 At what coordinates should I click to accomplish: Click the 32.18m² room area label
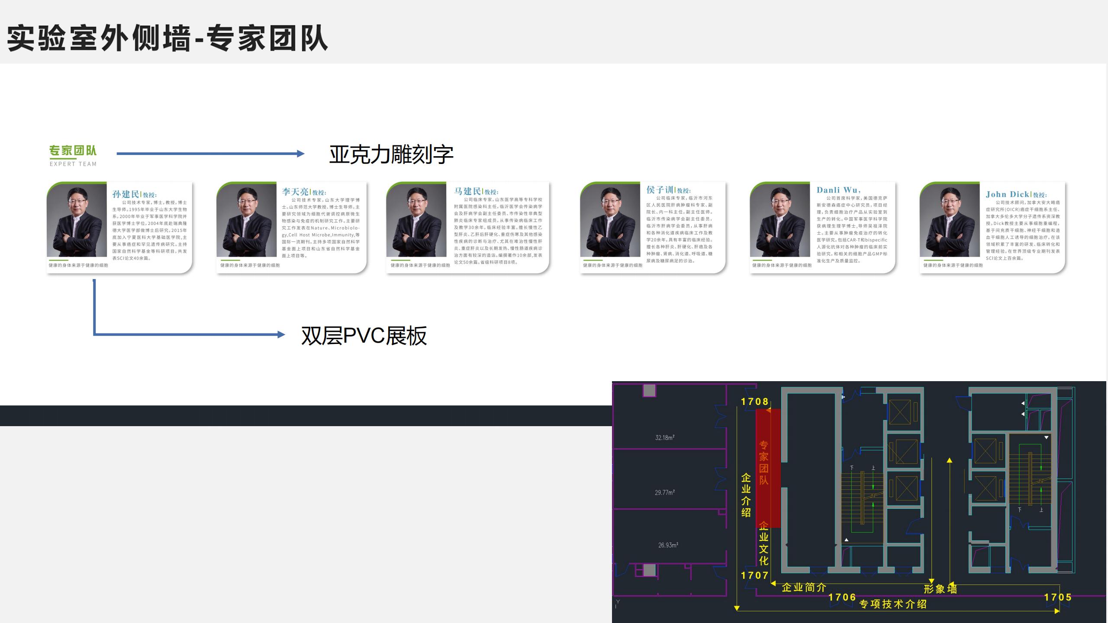[x=665, y=437]
